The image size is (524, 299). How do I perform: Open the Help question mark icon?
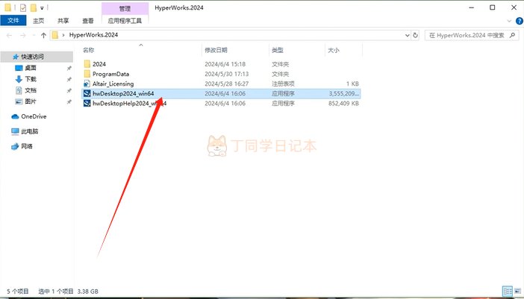[520, 21]
